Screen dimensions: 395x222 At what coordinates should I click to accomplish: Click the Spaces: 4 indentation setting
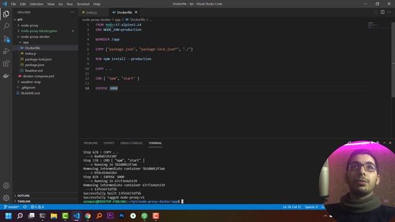(311, 207)
